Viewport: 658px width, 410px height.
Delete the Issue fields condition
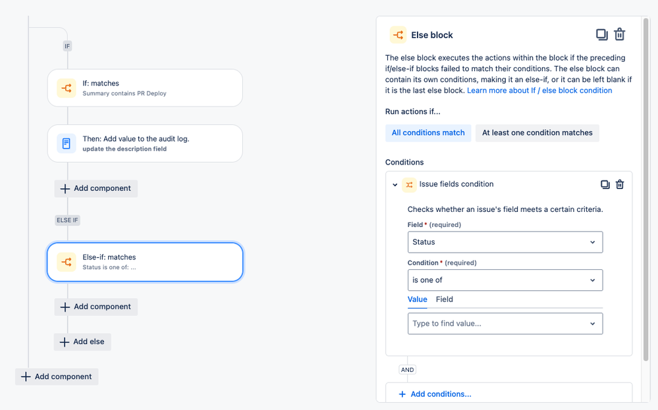pos(620,185)
